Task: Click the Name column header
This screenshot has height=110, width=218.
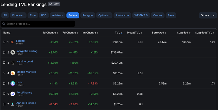Action: pyautogui.click(x=7, y=33)
